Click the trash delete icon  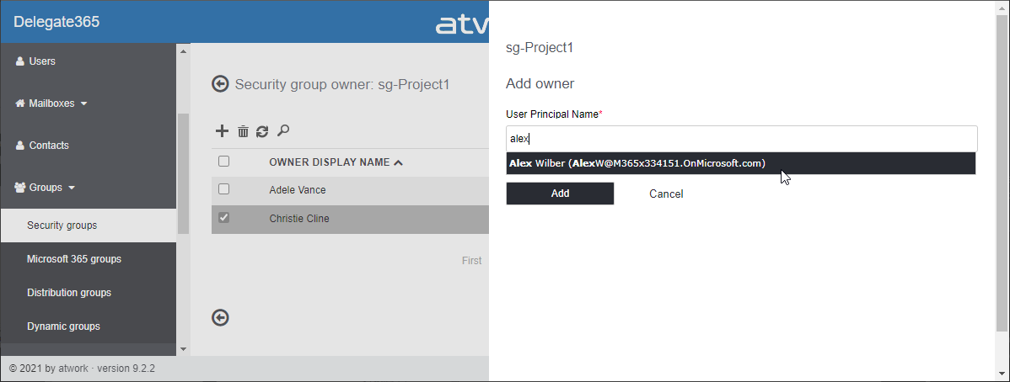click(x=243, y=131)
